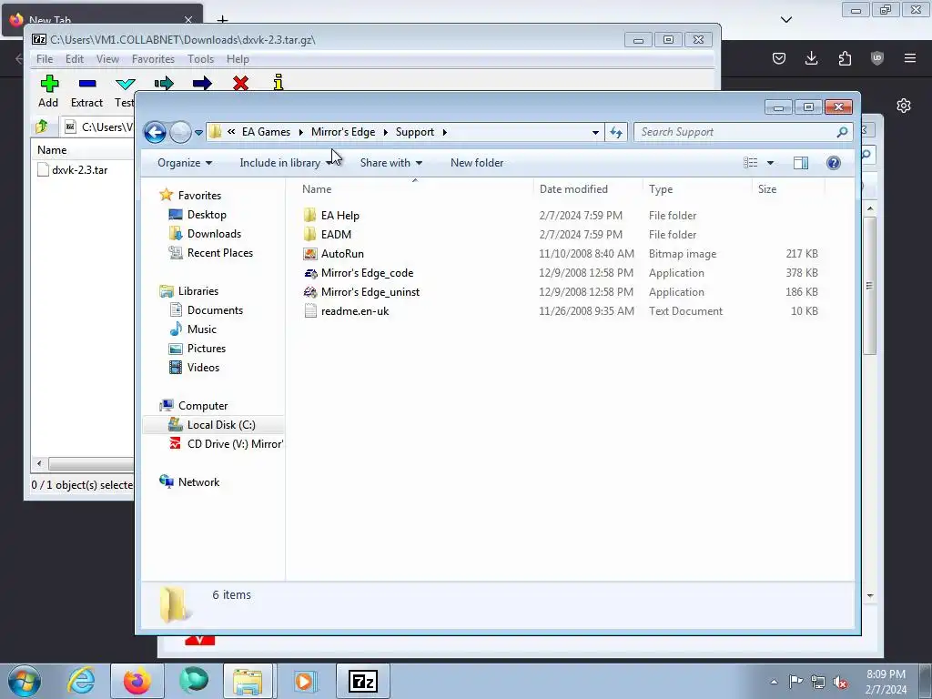Open Windows Media Player from taskbar
Viewport: 932px width, 699px height.
pos(304,681)
